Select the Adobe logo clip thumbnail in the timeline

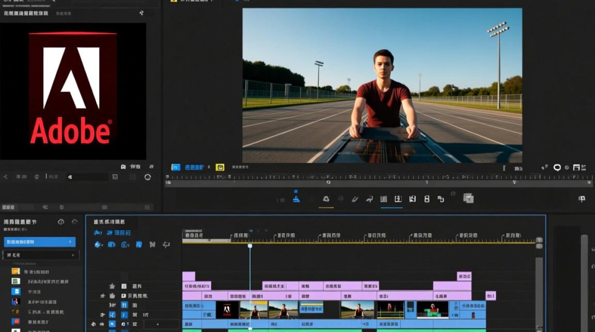pos(227,310)
